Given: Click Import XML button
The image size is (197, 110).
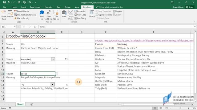Looking at the screenshot, I should tap(118, 11).
